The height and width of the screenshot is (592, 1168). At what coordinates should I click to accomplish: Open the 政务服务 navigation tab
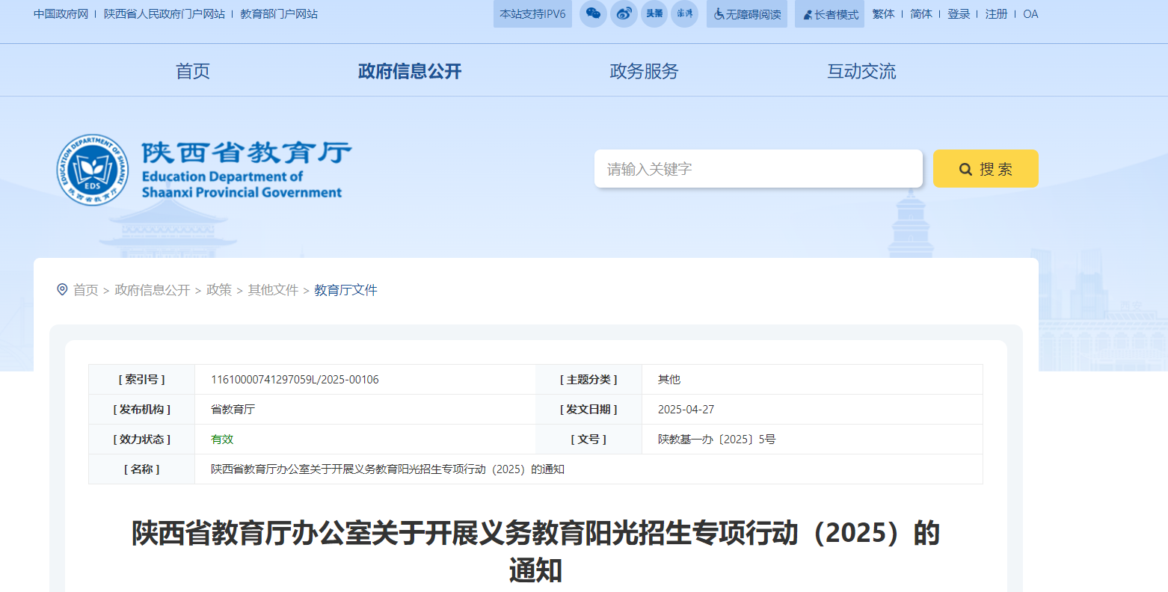coord(644,71)
